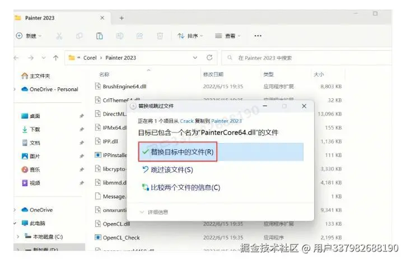Expand the Local Disk (C:) node arrow

[x=18, y=236]
